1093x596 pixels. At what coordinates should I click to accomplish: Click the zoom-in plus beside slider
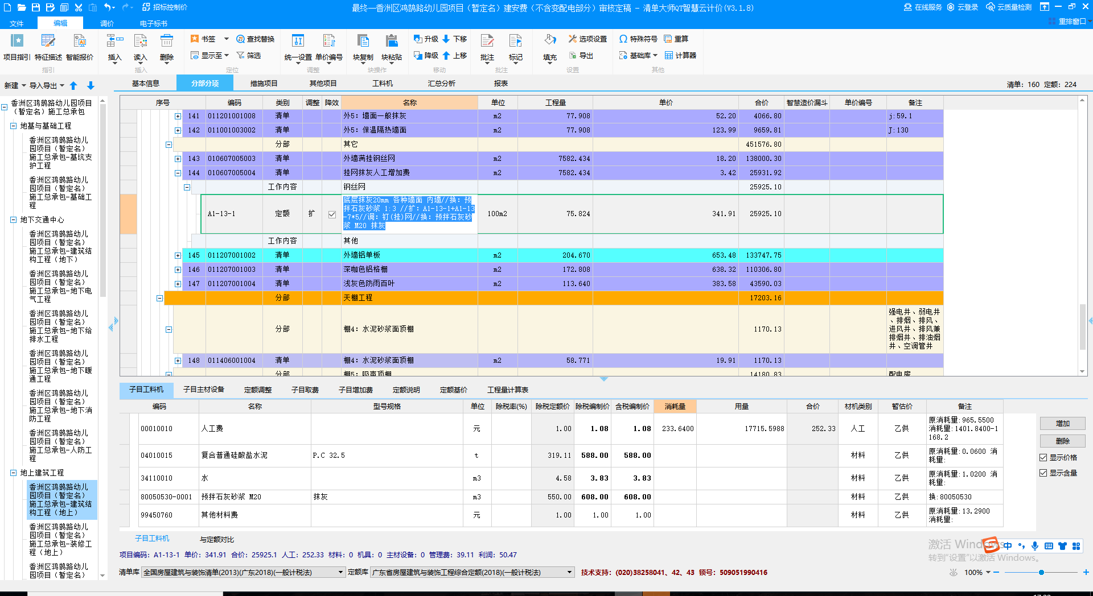1086,572
